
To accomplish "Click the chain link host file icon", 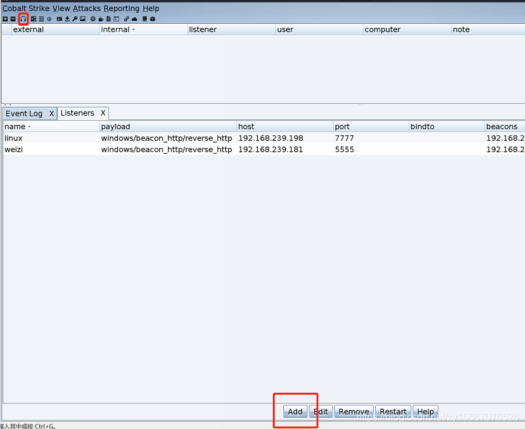I will [x=127, y=19].
